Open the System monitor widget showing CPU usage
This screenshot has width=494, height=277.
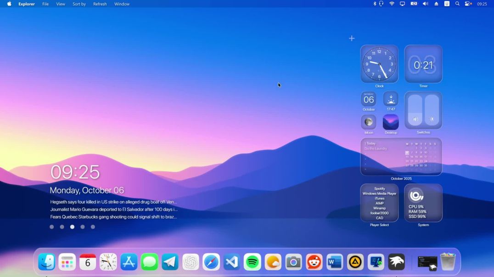pyautogui.click(x=423, y=203)
